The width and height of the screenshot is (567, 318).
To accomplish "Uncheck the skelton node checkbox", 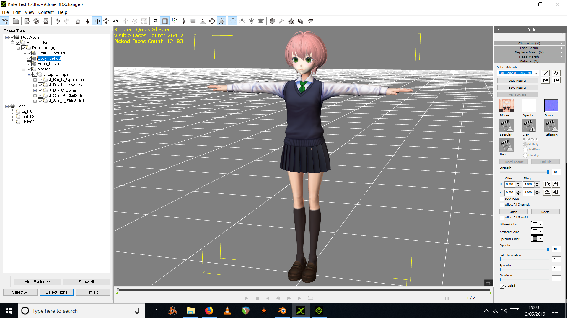I will pyautogui.click(x=29, y=69).
